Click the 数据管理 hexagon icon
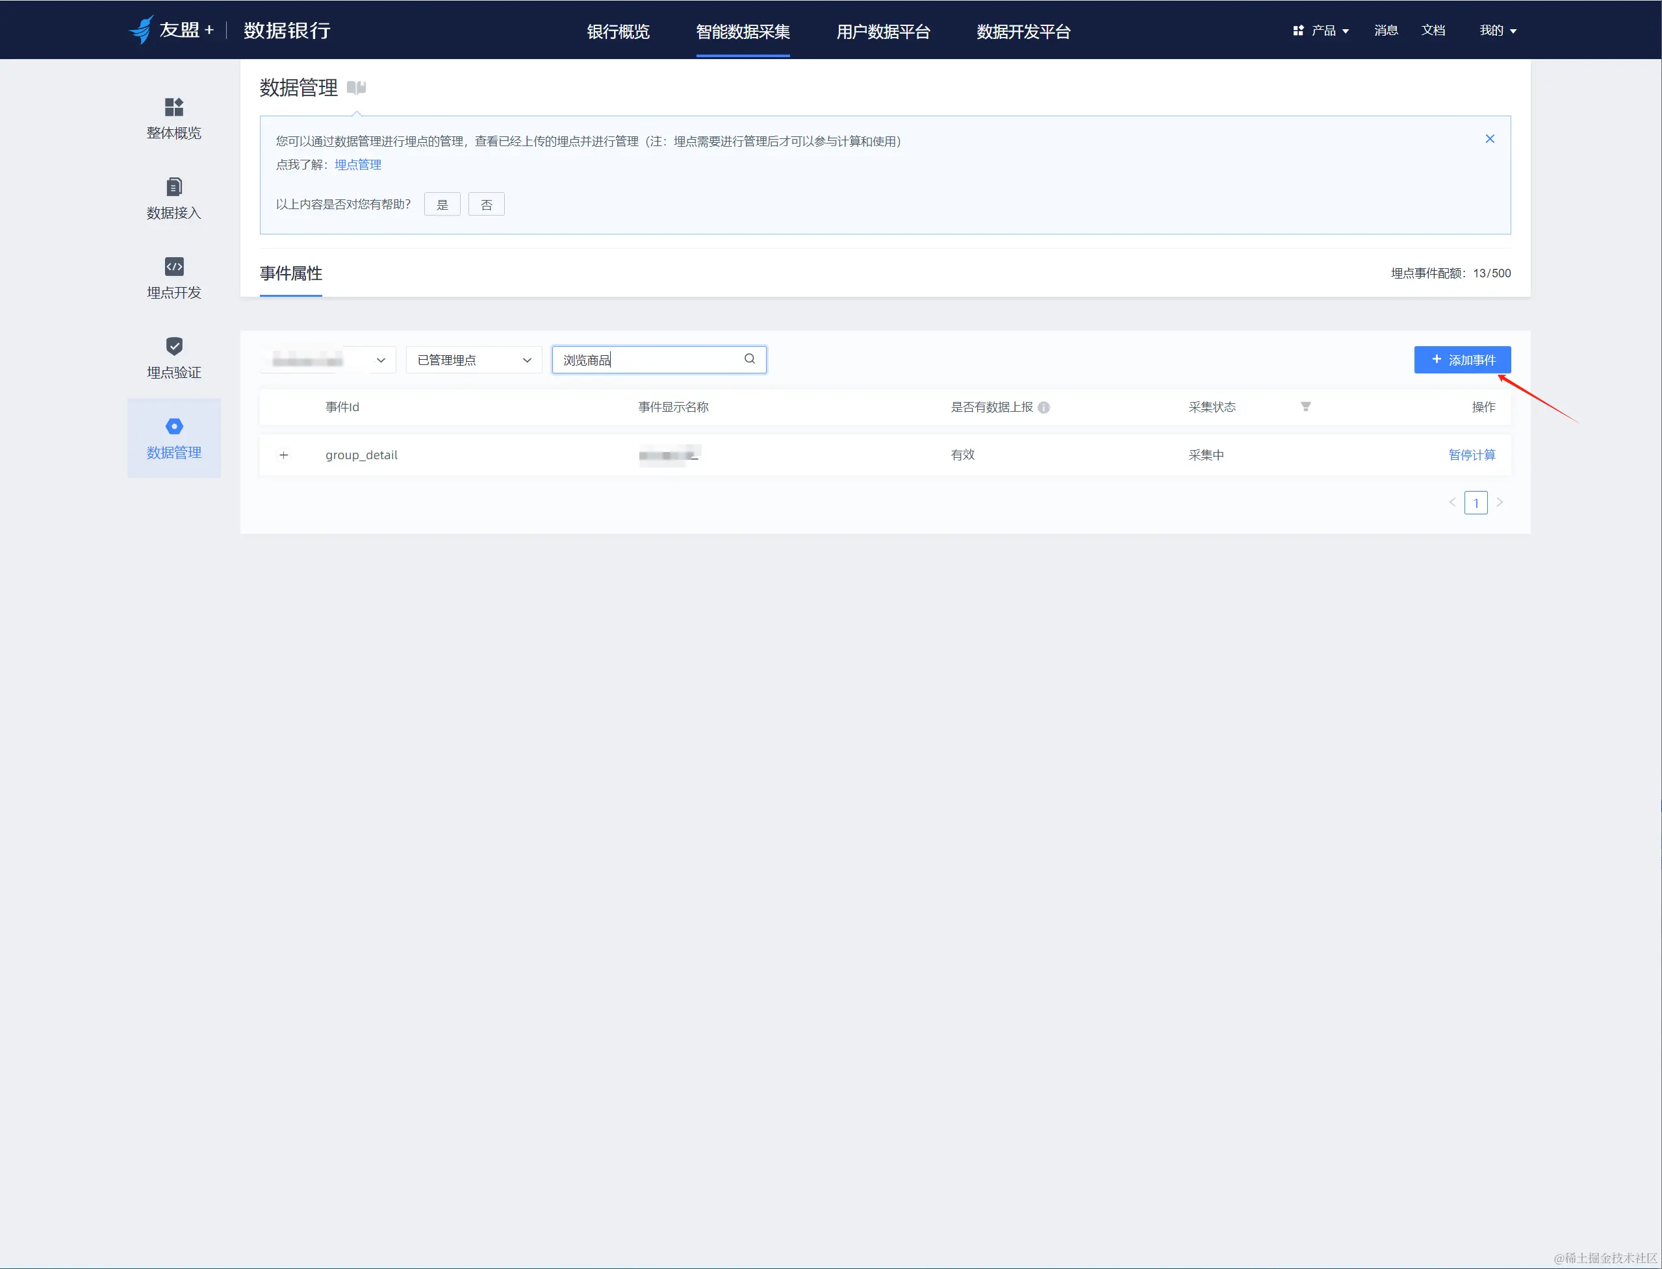 tap(174, 427)
